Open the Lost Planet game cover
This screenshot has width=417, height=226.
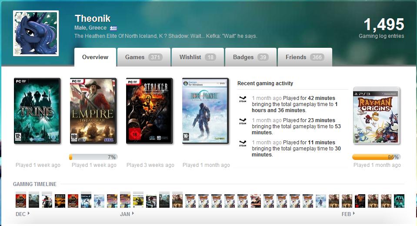205,111
